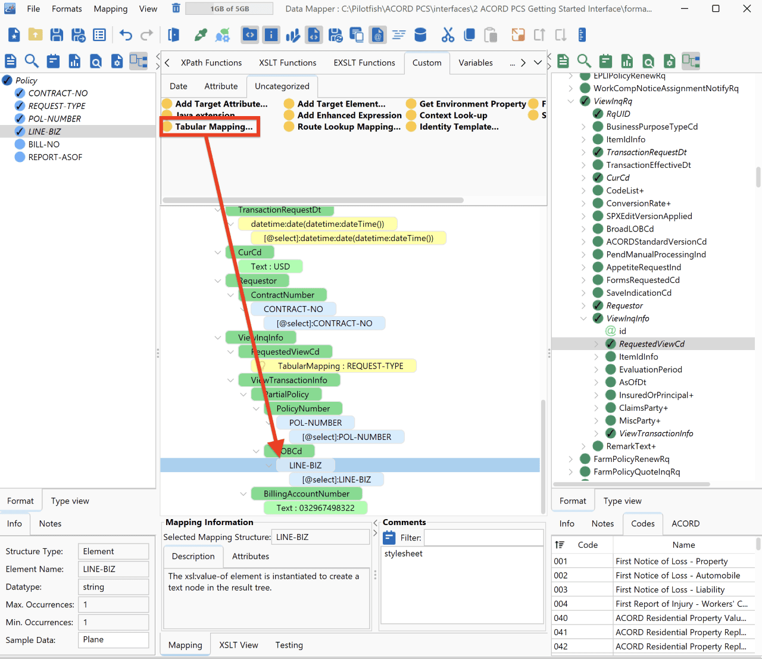The height and width of the screenshot is (659, 762).
Task: Open the XSLT View tab
Action: [239, 645]
